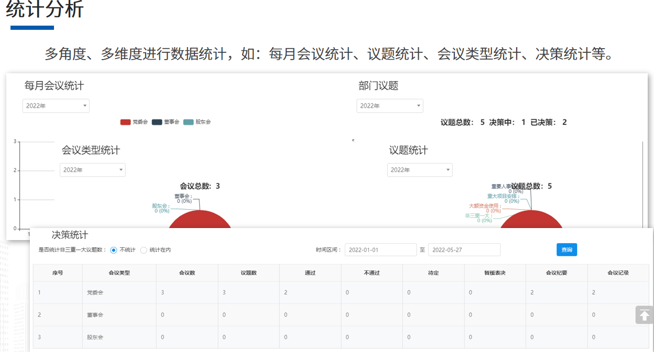Click the 不通过 column header
654x352 pixels.
click(x=372, y=273)
